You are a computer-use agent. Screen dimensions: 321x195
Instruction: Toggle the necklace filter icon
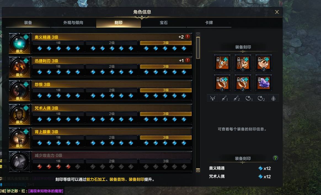pos(213,98)
